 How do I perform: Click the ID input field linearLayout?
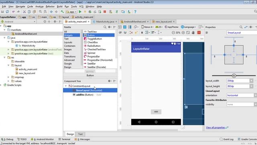coord(242,33)
